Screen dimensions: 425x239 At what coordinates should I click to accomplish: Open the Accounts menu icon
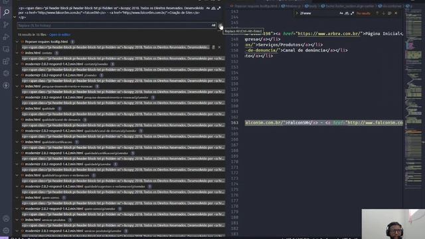click(6, 218)
